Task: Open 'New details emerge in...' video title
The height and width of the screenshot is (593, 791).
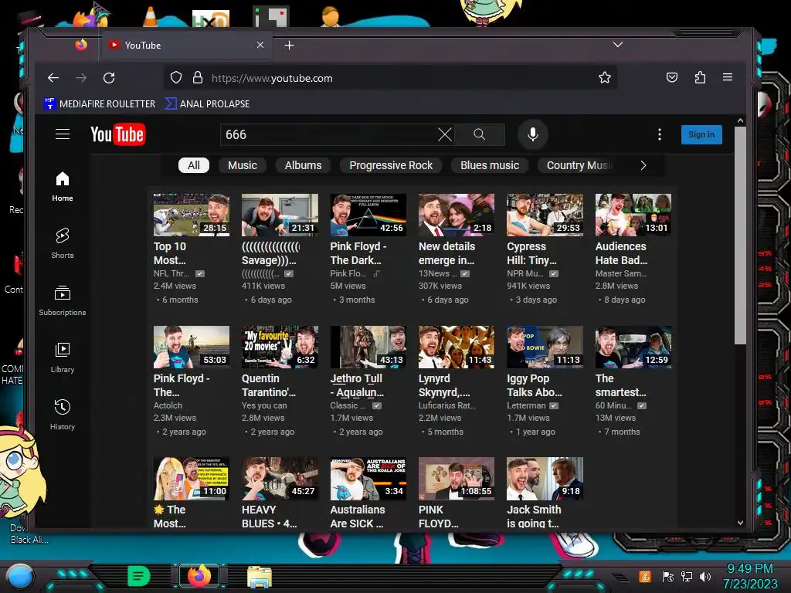Action: 446,253
